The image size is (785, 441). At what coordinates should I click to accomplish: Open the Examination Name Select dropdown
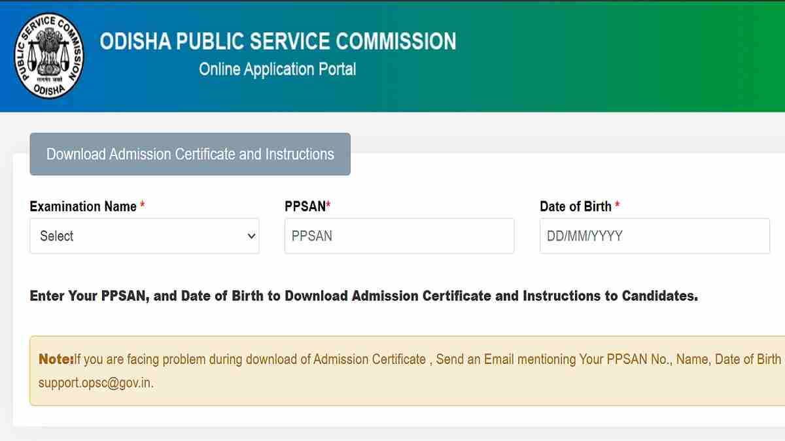pos(145,236)
